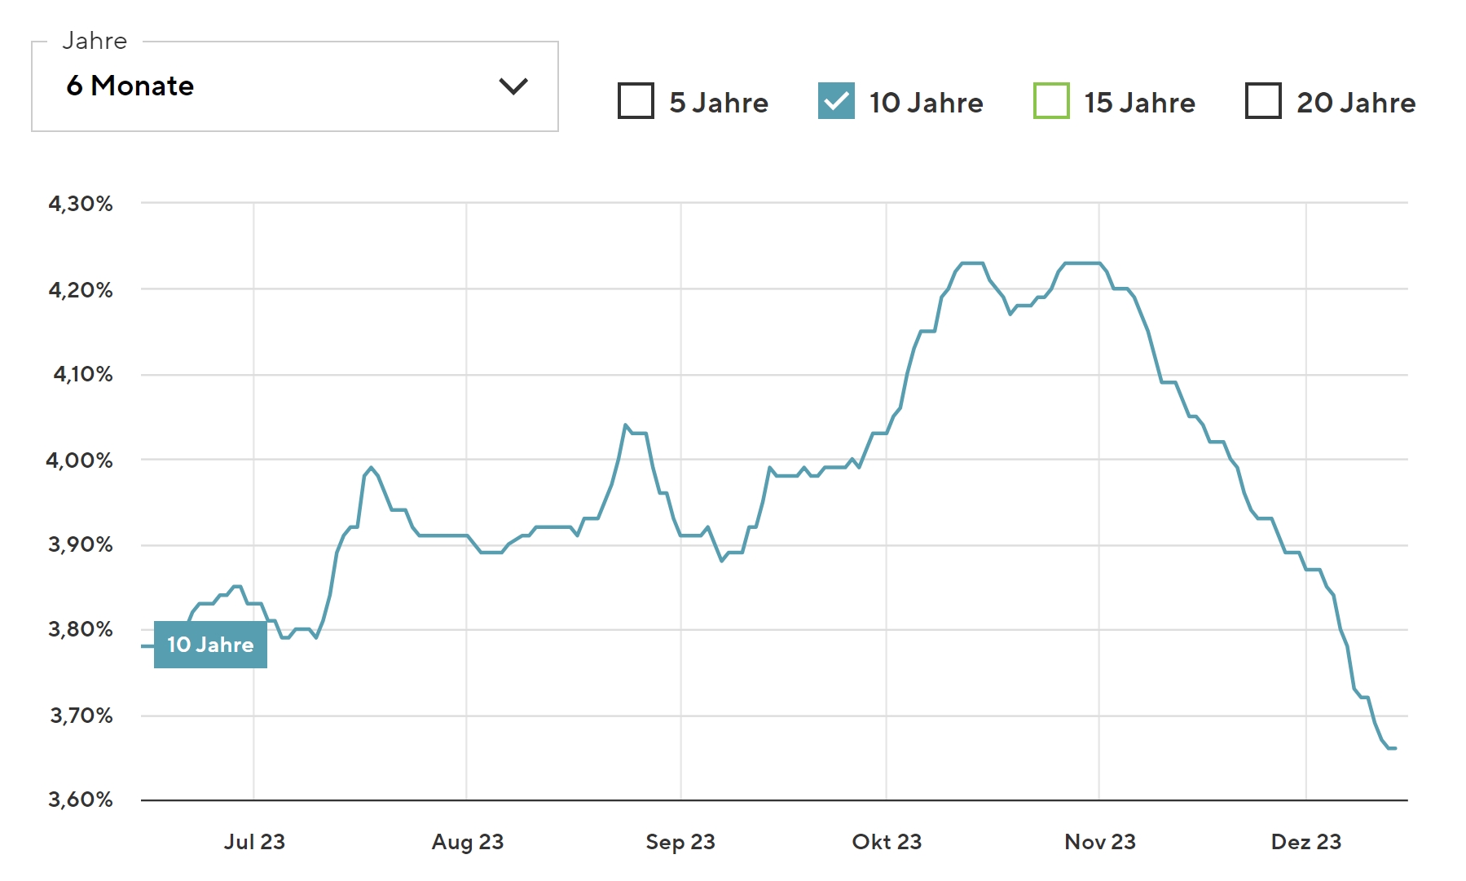Tick the green 15 Jahre checkbox
The image size is (1466, 881).
(1050, 101)
